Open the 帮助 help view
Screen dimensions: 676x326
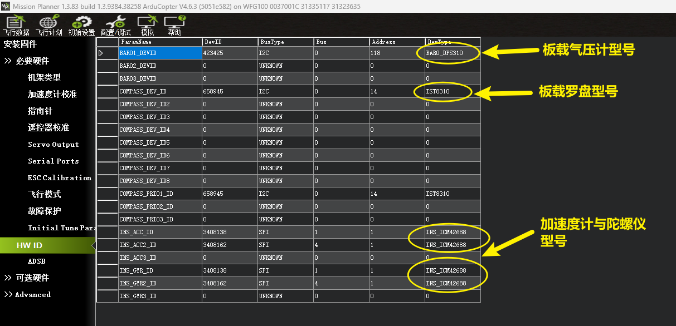(174, 26)
